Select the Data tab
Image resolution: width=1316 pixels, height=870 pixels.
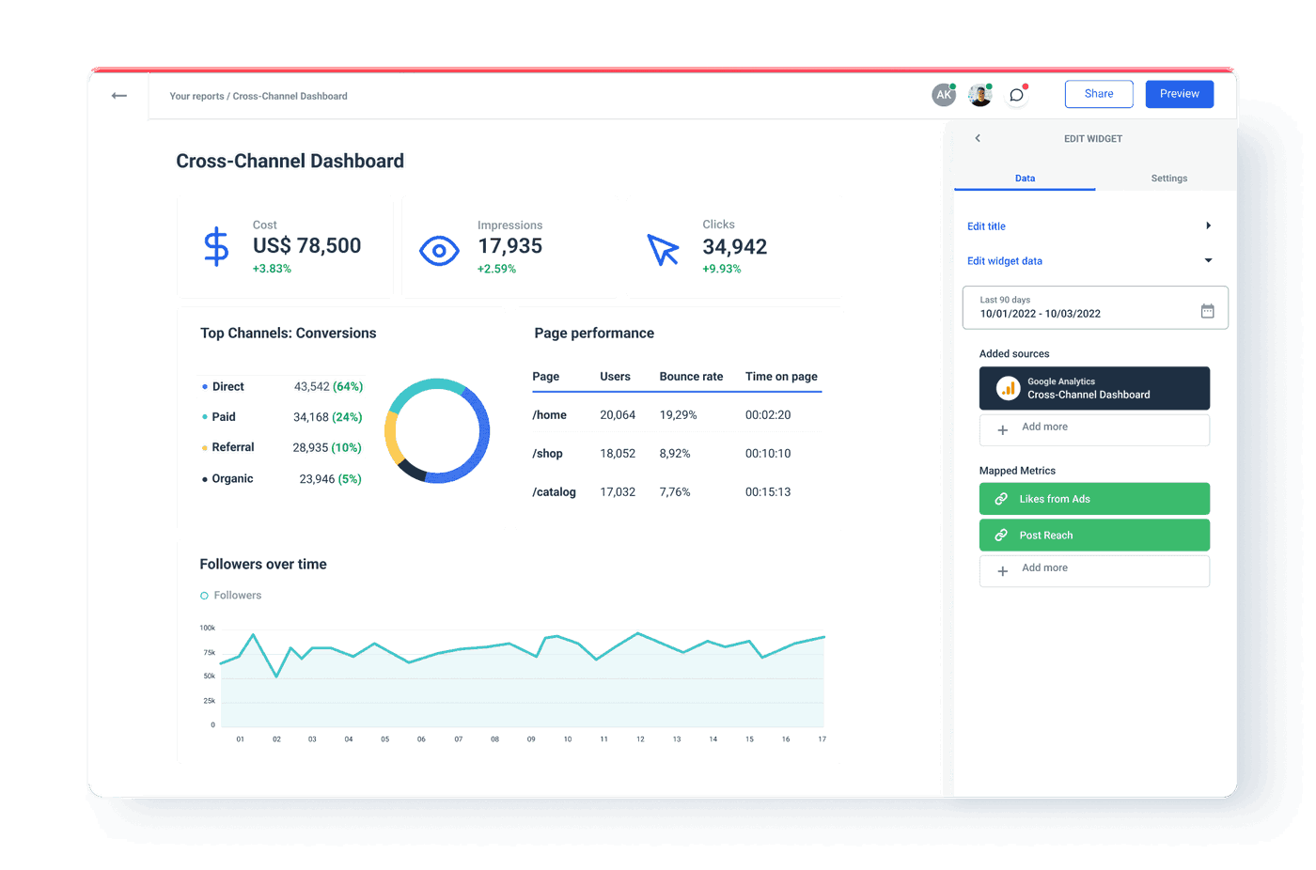pyautogui.click(x=1025, y=178)
